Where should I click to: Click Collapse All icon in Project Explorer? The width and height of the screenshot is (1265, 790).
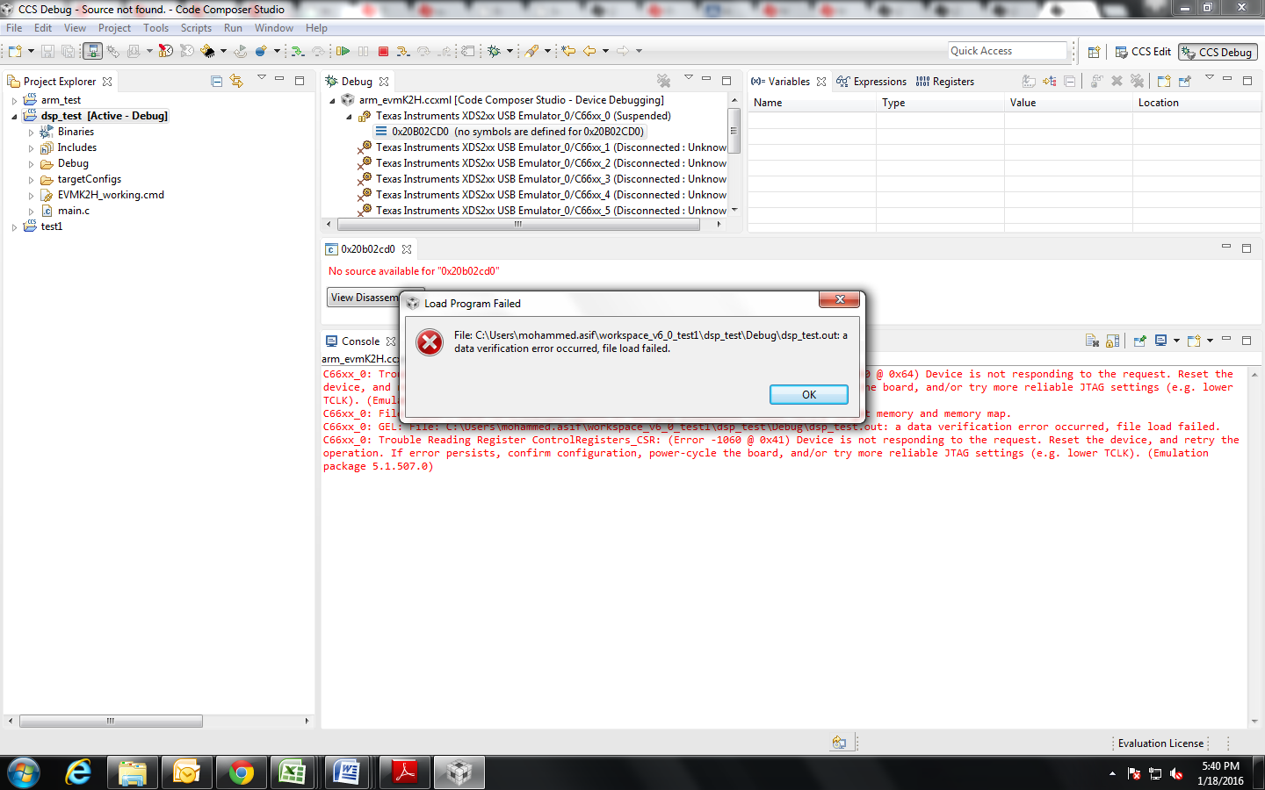[x=217, y=81]
